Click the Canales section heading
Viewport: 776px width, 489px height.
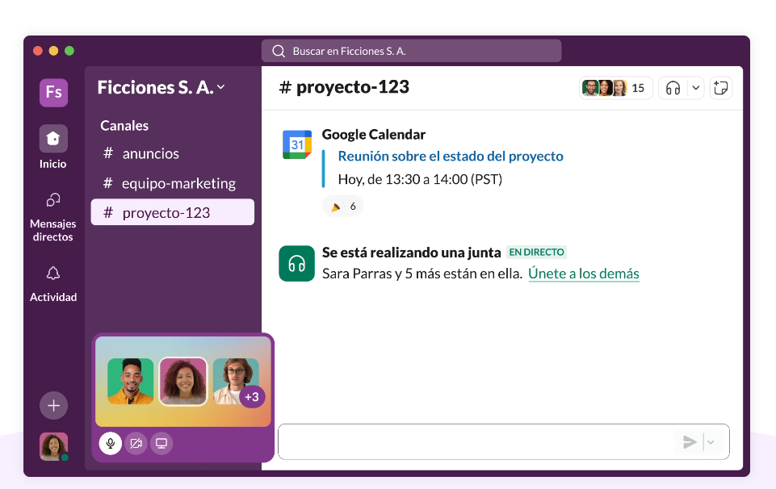(x=124, y=126)
